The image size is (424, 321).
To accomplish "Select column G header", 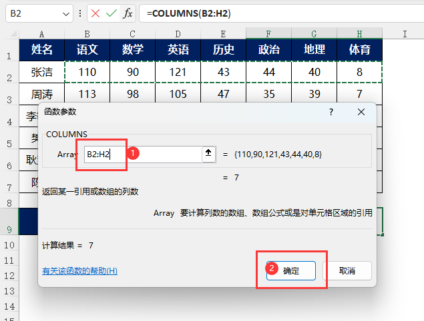I will pos(314,34).
